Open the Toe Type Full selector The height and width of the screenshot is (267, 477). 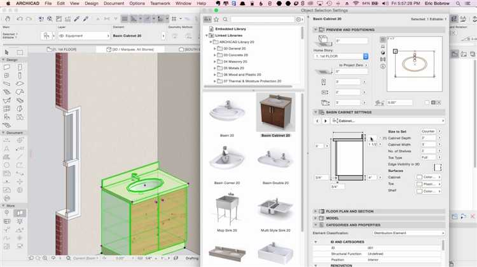(x=431, y=157)
